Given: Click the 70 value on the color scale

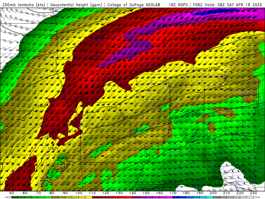Looking at the screenshot, I should pyautogui.click(x=38, y=193).
